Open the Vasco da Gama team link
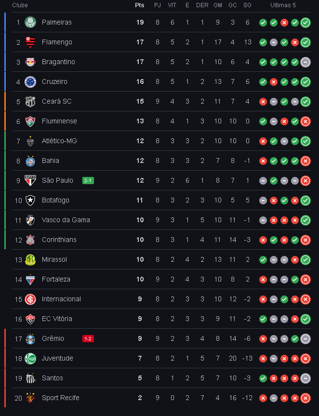Viewport: 319px width, 416px height. [66, 220]
